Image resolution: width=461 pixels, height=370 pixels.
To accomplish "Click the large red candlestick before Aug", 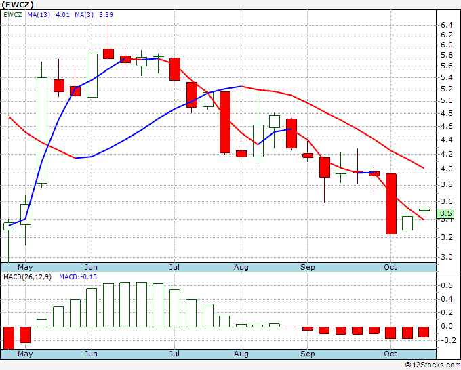I will tap(225, 122).
